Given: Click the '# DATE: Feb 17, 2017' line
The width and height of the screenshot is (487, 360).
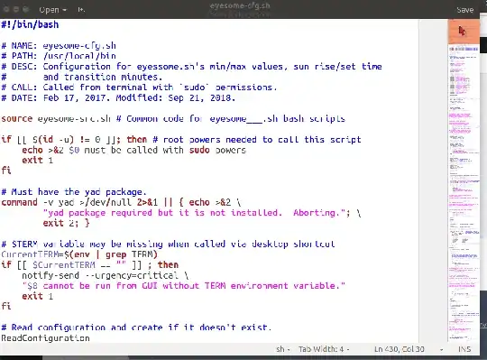Looking at the screenshot, I should (118, 97).
